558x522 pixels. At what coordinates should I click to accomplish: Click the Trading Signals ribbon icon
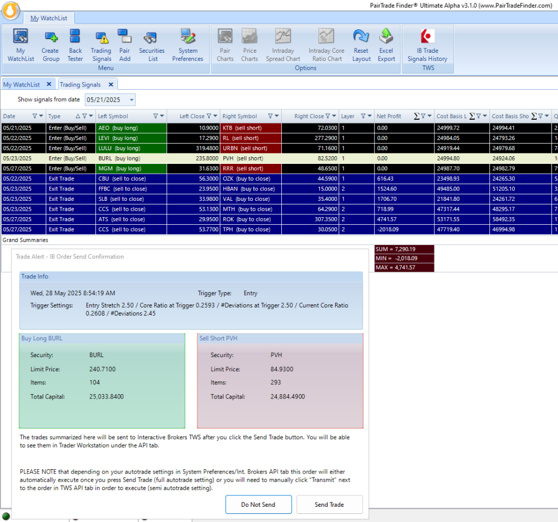[x=101, y=45]
